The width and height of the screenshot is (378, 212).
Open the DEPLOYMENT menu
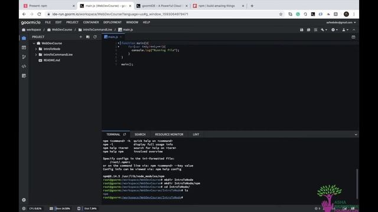(x=112, y=22)
